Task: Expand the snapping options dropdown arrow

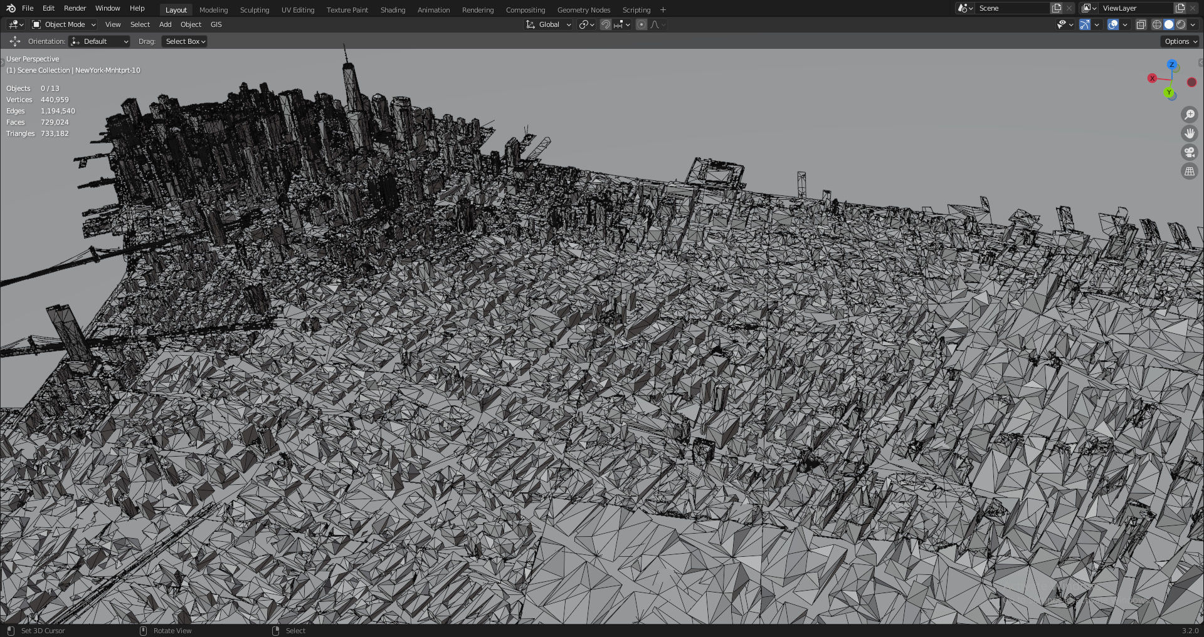Action: pos(627,24)
